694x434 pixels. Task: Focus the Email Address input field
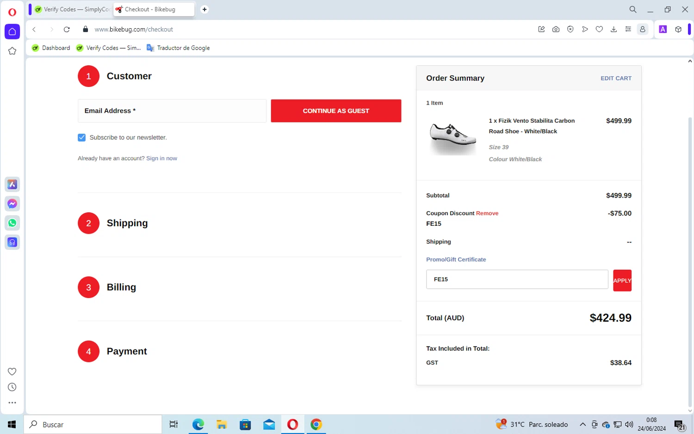[x=172, y=111]
